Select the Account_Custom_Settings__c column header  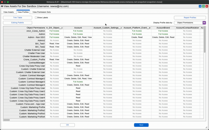click(x=108, y=28)
